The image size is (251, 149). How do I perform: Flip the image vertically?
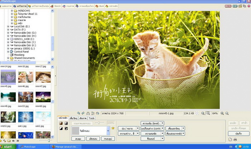pos(93,113)
